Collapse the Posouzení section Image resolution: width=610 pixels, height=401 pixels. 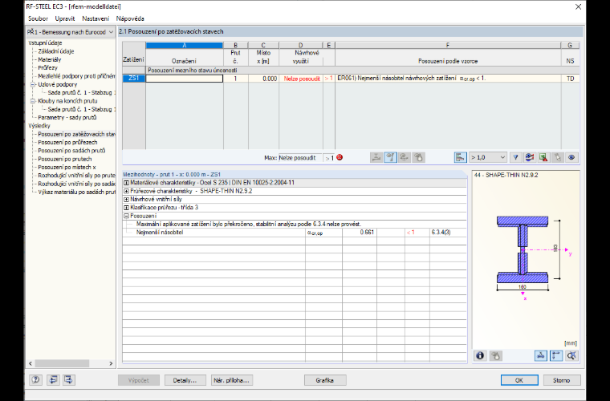click(126, 216)
